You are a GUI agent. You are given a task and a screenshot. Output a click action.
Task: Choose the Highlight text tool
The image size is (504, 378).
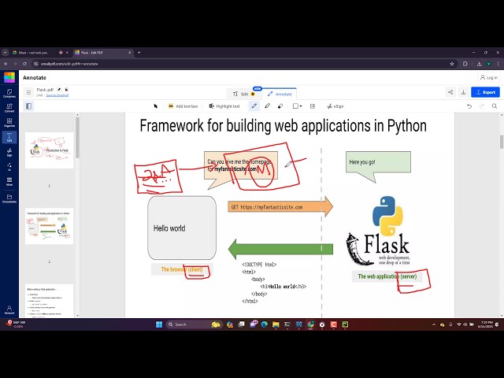pyautogui.click(x=224, y=106)
